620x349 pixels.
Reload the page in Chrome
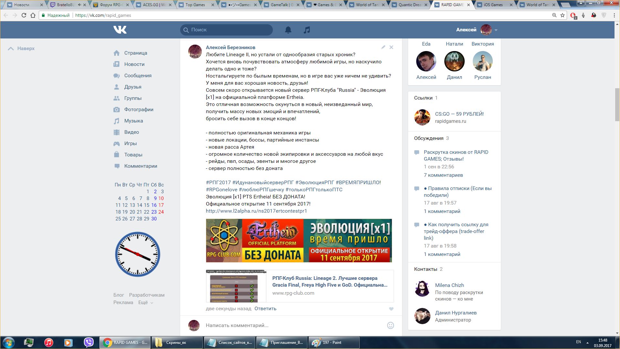[24, 15]
